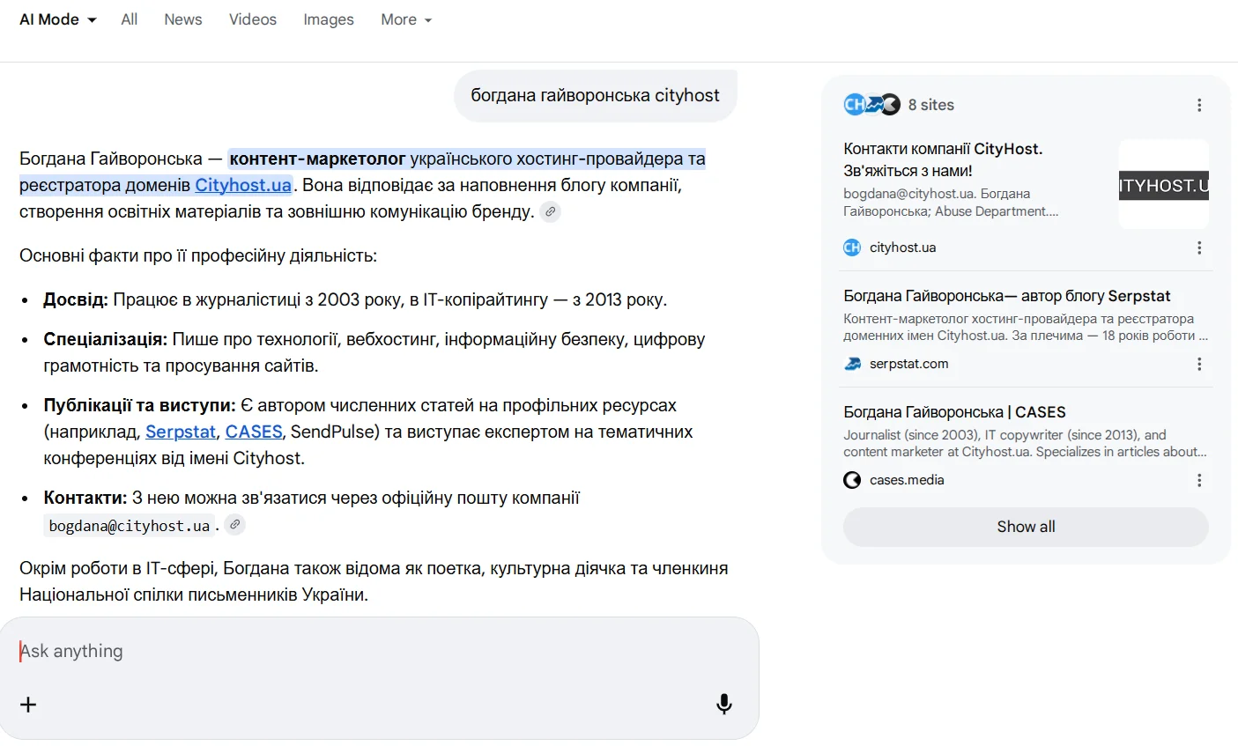
Task: Click the CityHost result thumbnail
Action: tap(1164, 185)
